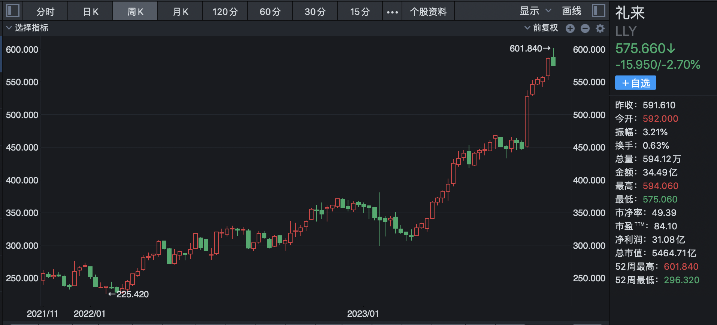Click the LLY ticker symbol

(x=626, y=31)
